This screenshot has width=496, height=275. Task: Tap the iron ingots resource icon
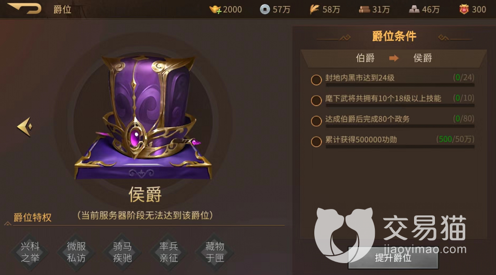click(414, 9)
